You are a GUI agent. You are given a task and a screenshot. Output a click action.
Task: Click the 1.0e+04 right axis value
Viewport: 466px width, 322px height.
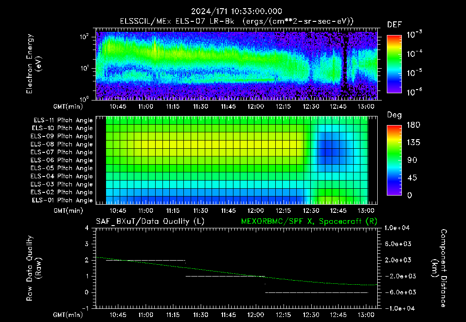tap(397, 228)
